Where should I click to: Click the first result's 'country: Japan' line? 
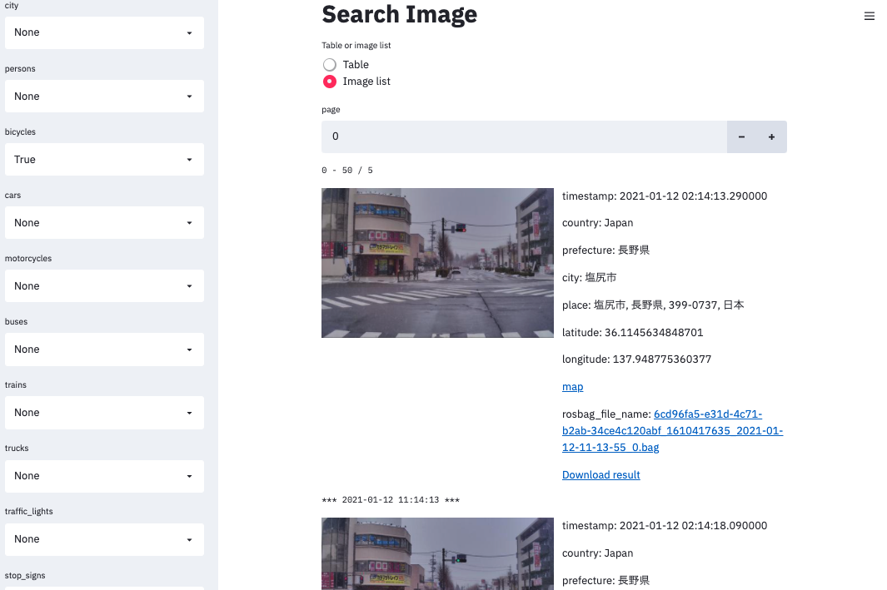597,223
